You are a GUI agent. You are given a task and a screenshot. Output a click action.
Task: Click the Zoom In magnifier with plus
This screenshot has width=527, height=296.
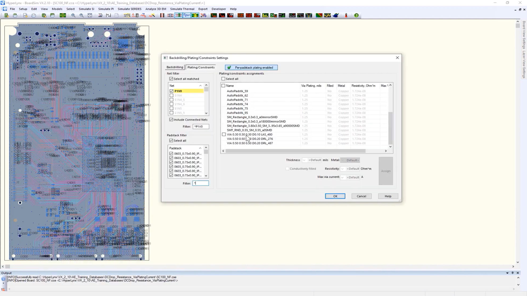tap(73, 15)
